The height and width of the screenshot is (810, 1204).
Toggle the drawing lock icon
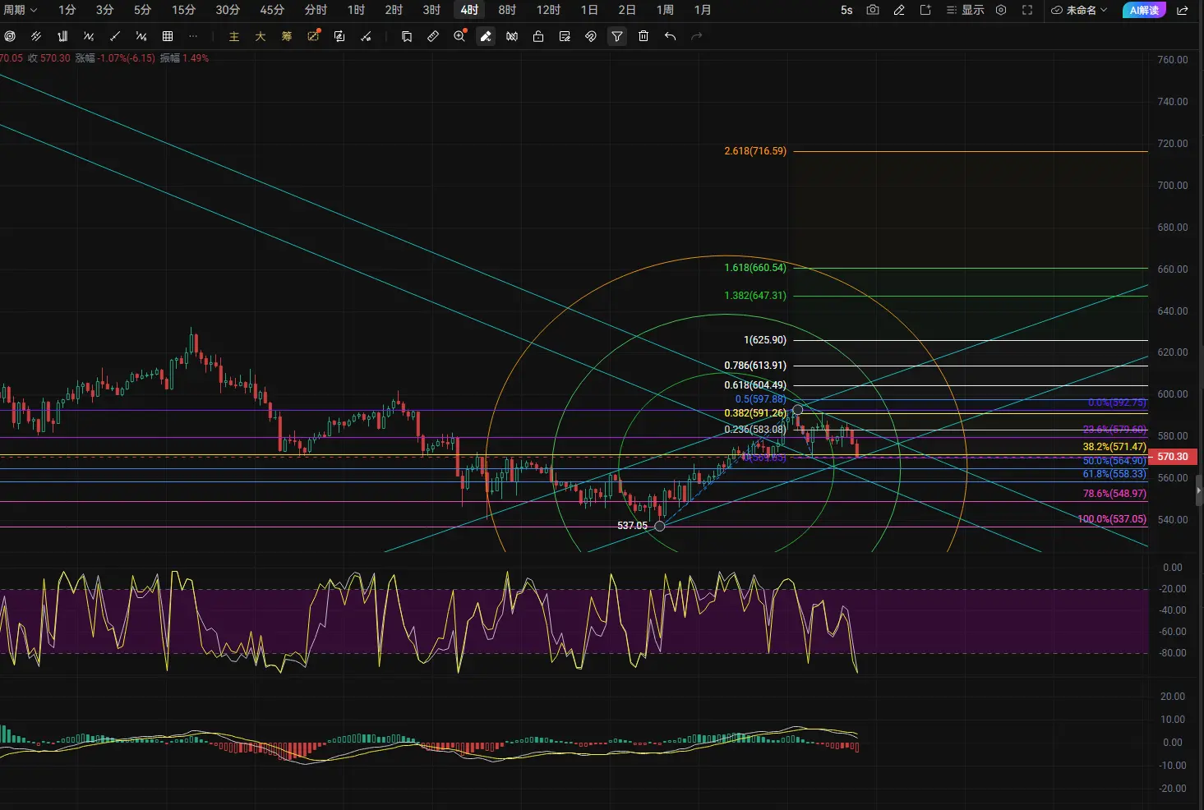(538, 36)
